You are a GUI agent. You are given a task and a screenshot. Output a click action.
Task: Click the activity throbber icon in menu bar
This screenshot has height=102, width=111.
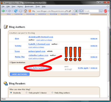pyautogui.click(x=108, y=7)
